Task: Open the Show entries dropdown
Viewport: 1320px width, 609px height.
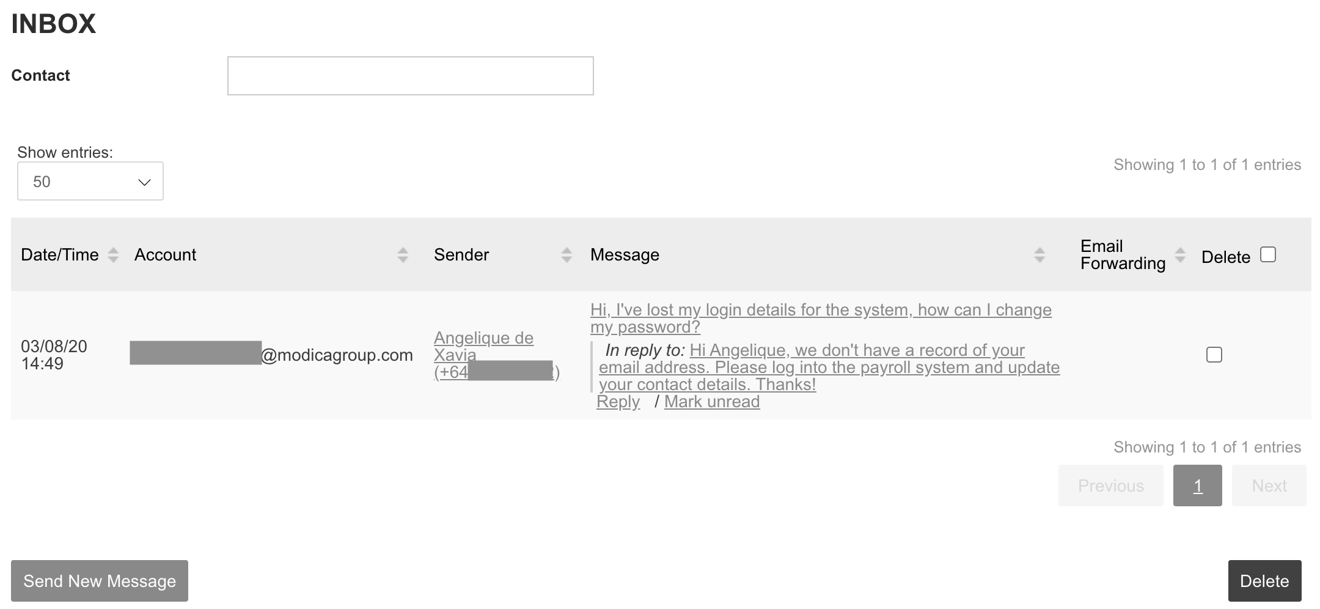Action: click(90, 181)
